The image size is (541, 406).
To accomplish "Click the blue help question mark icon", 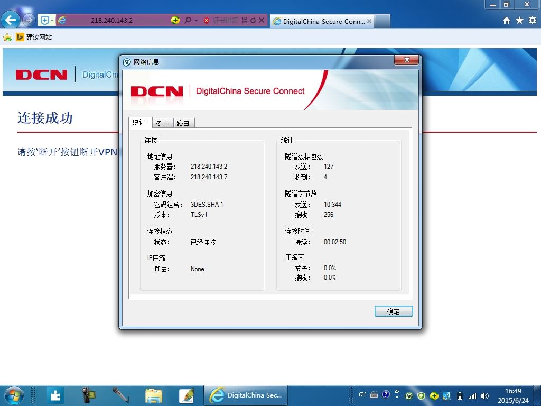I will (386, 394).
